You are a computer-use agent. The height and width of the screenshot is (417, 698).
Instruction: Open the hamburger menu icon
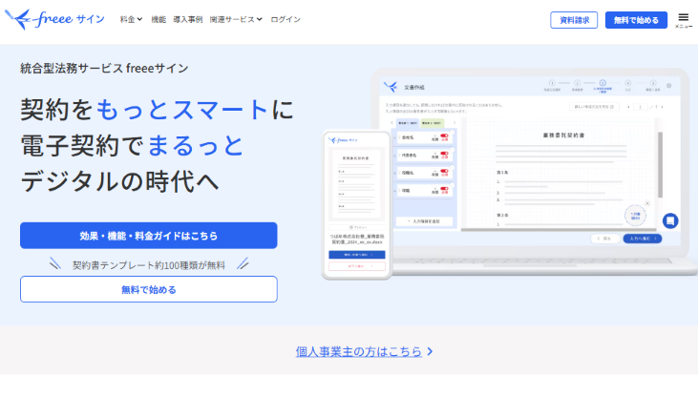683,18
